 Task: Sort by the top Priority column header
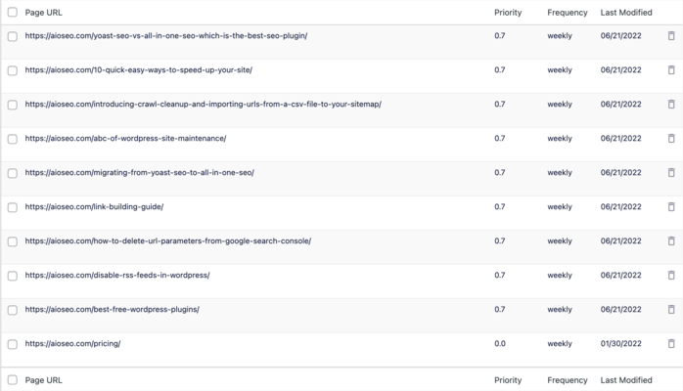tap(508, 13)
